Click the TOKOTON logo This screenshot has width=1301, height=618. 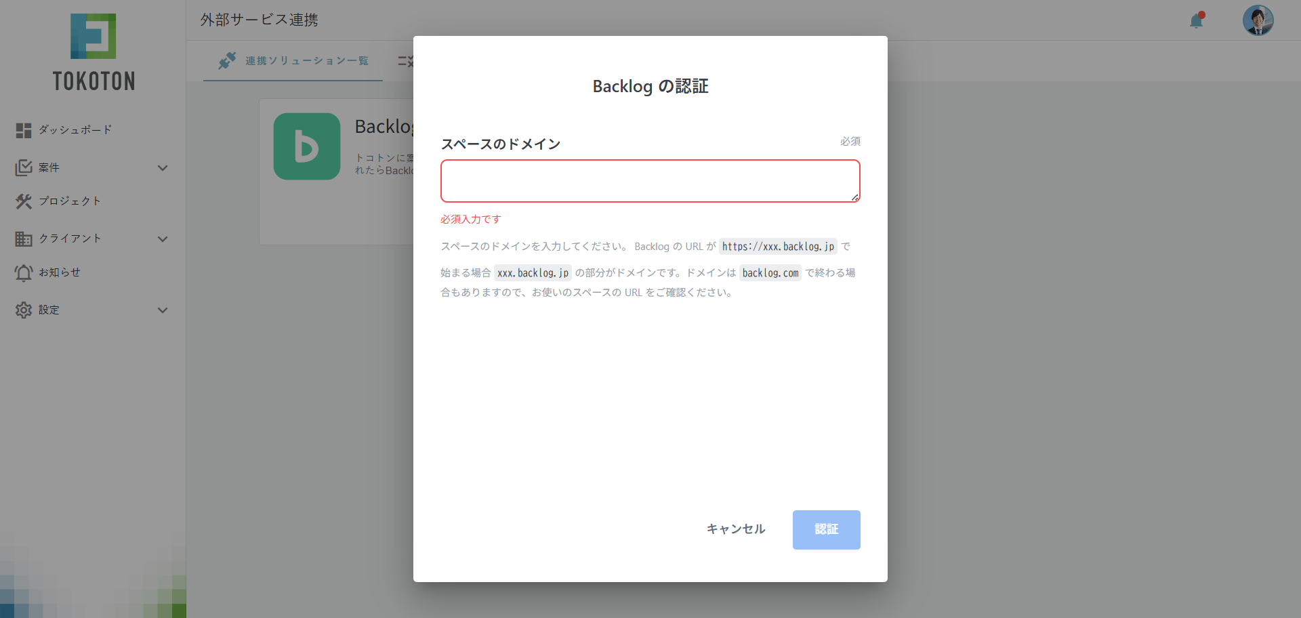pyautogui.click(x=94, y=53)
